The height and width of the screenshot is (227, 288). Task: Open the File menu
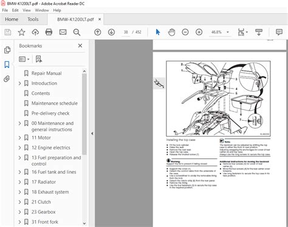click(x=5, y=10)
